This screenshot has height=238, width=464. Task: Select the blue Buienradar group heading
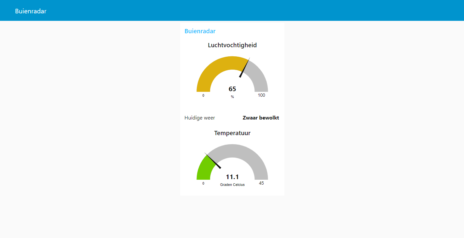click(x=200, y=31)
